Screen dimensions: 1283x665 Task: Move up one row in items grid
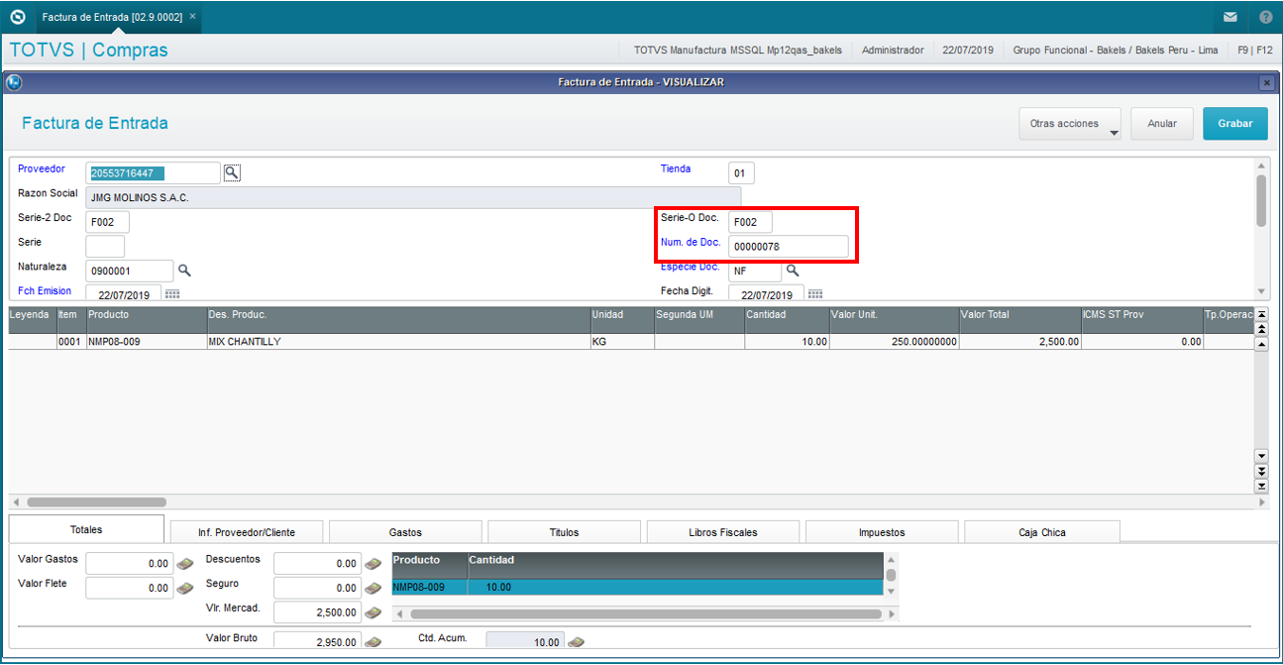point(1261,343)
